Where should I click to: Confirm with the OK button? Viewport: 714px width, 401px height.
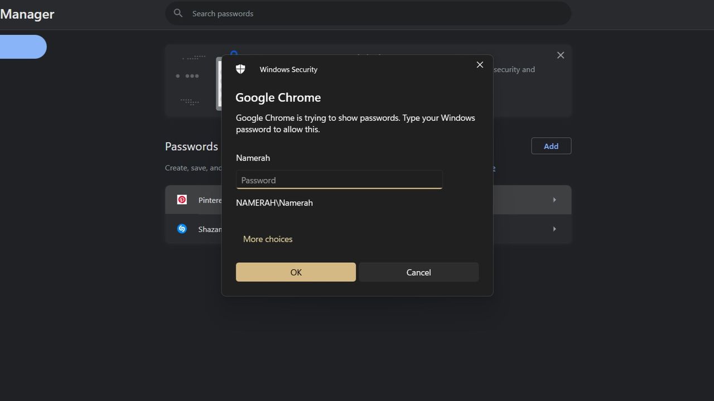(x=296, y=272)
